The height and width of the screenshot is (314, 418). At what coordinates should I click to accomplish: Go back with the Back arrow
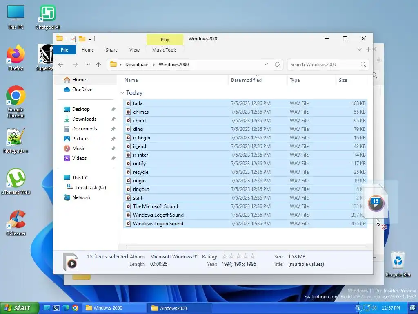click(x=61, y=65)
